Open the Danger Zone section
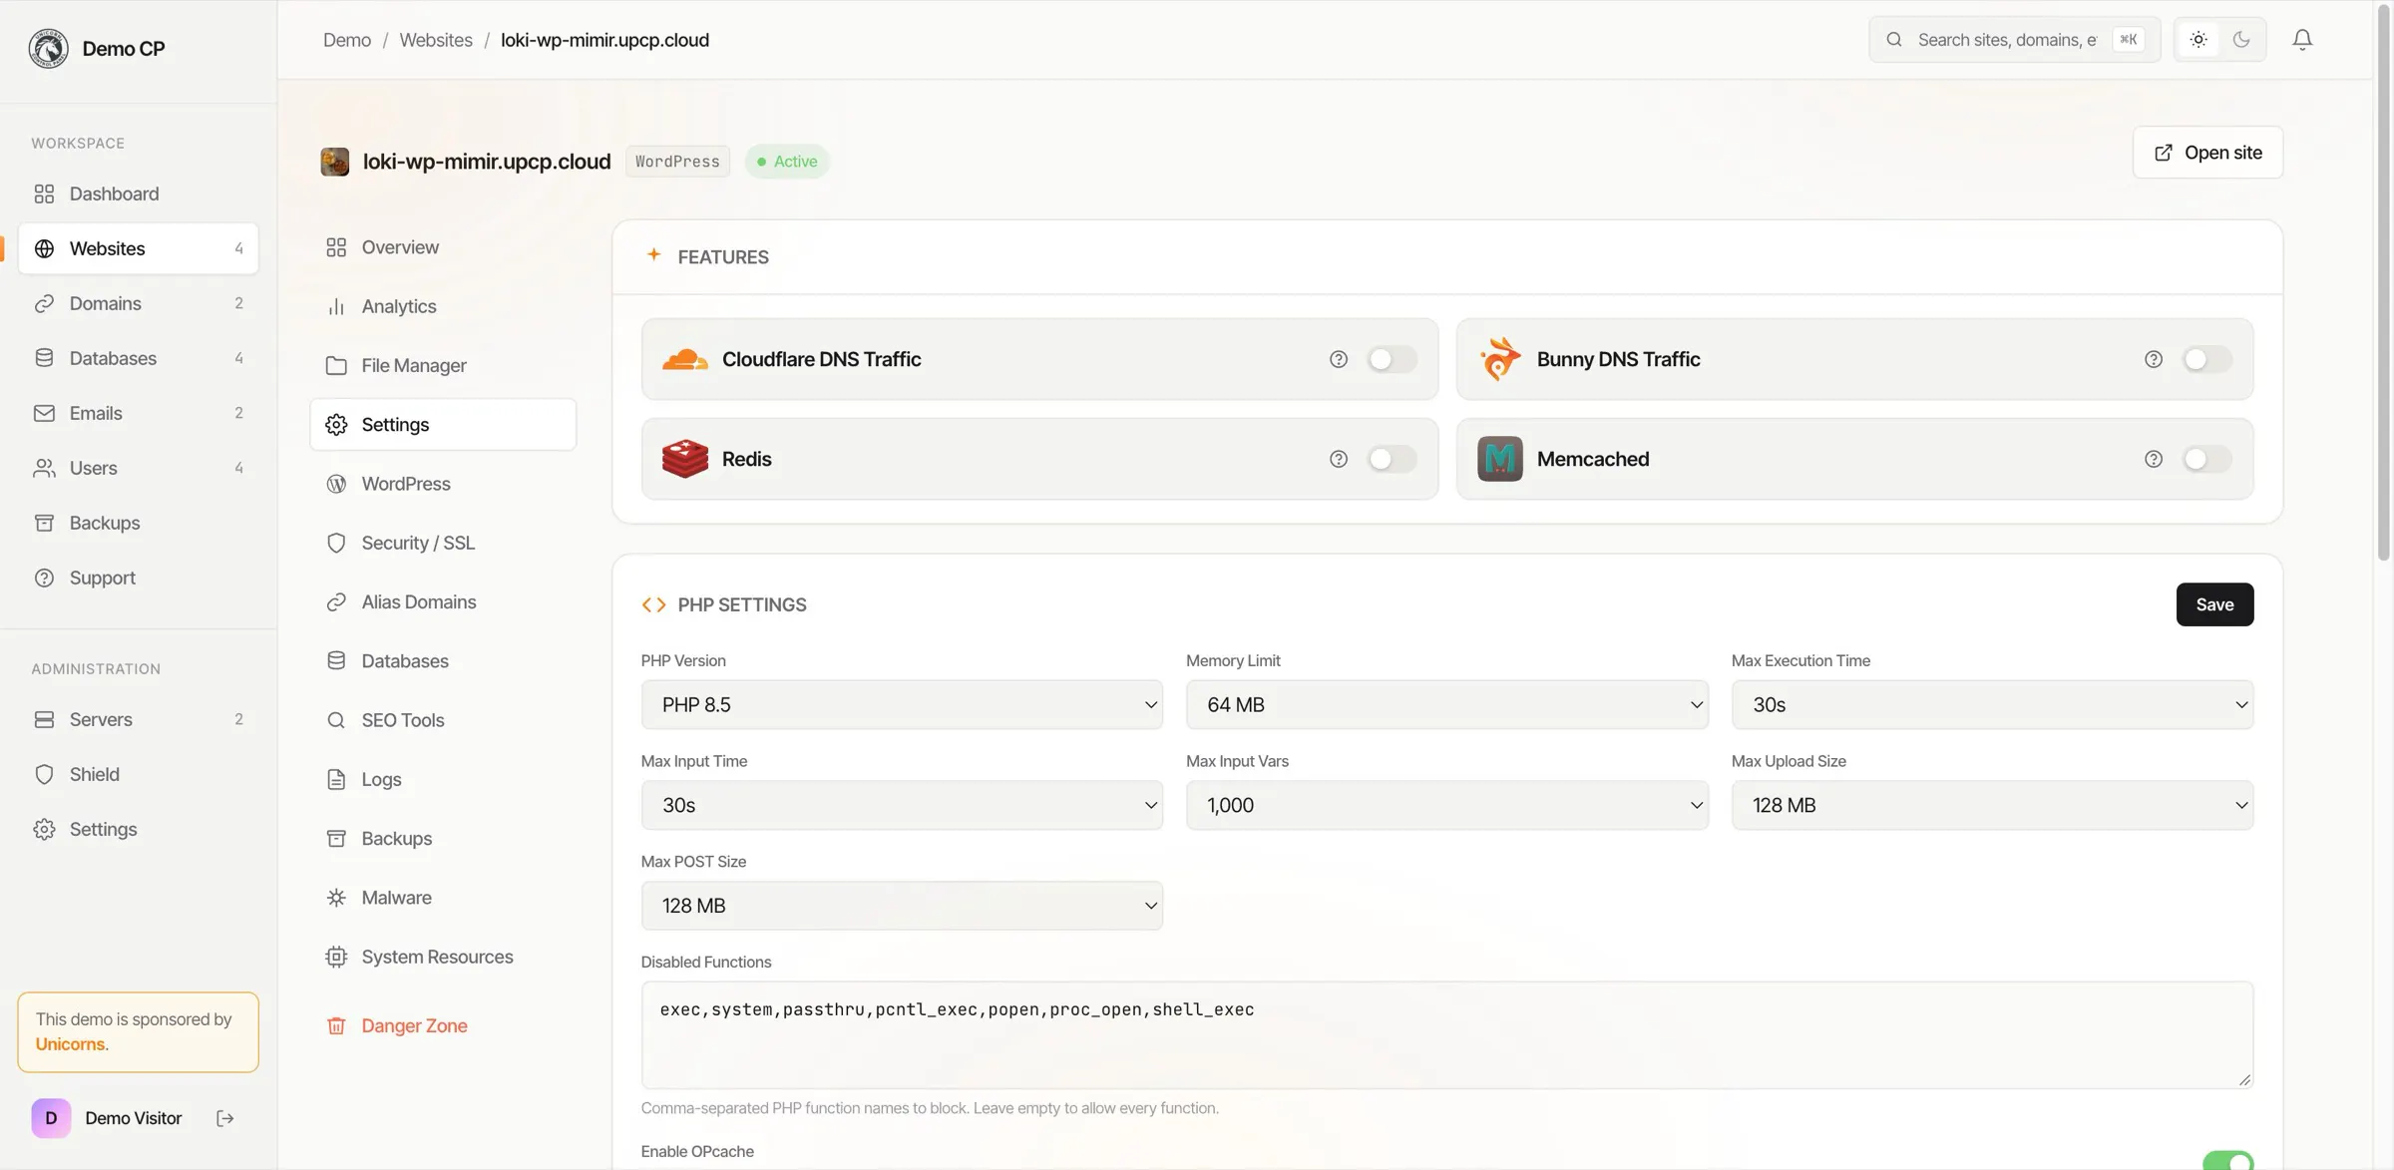This screenshot has height=1170, width=2394. point(443,1025)
